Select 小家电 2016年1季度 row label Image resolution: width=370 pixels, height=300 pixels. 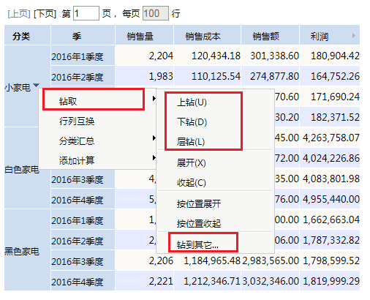(83, 56)
